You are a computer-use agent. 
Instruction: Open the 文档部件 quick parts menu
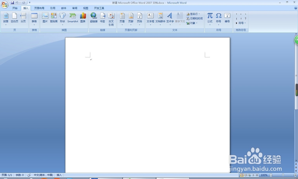(x=160, y=19)
